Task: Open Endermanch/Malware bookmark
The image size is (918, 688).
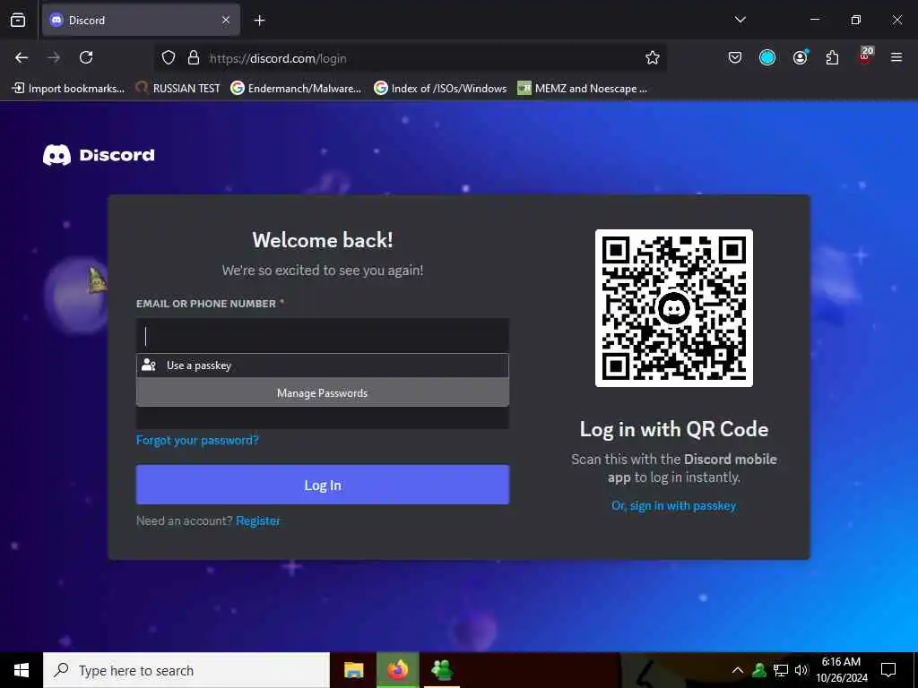Action: coord(296,89)
